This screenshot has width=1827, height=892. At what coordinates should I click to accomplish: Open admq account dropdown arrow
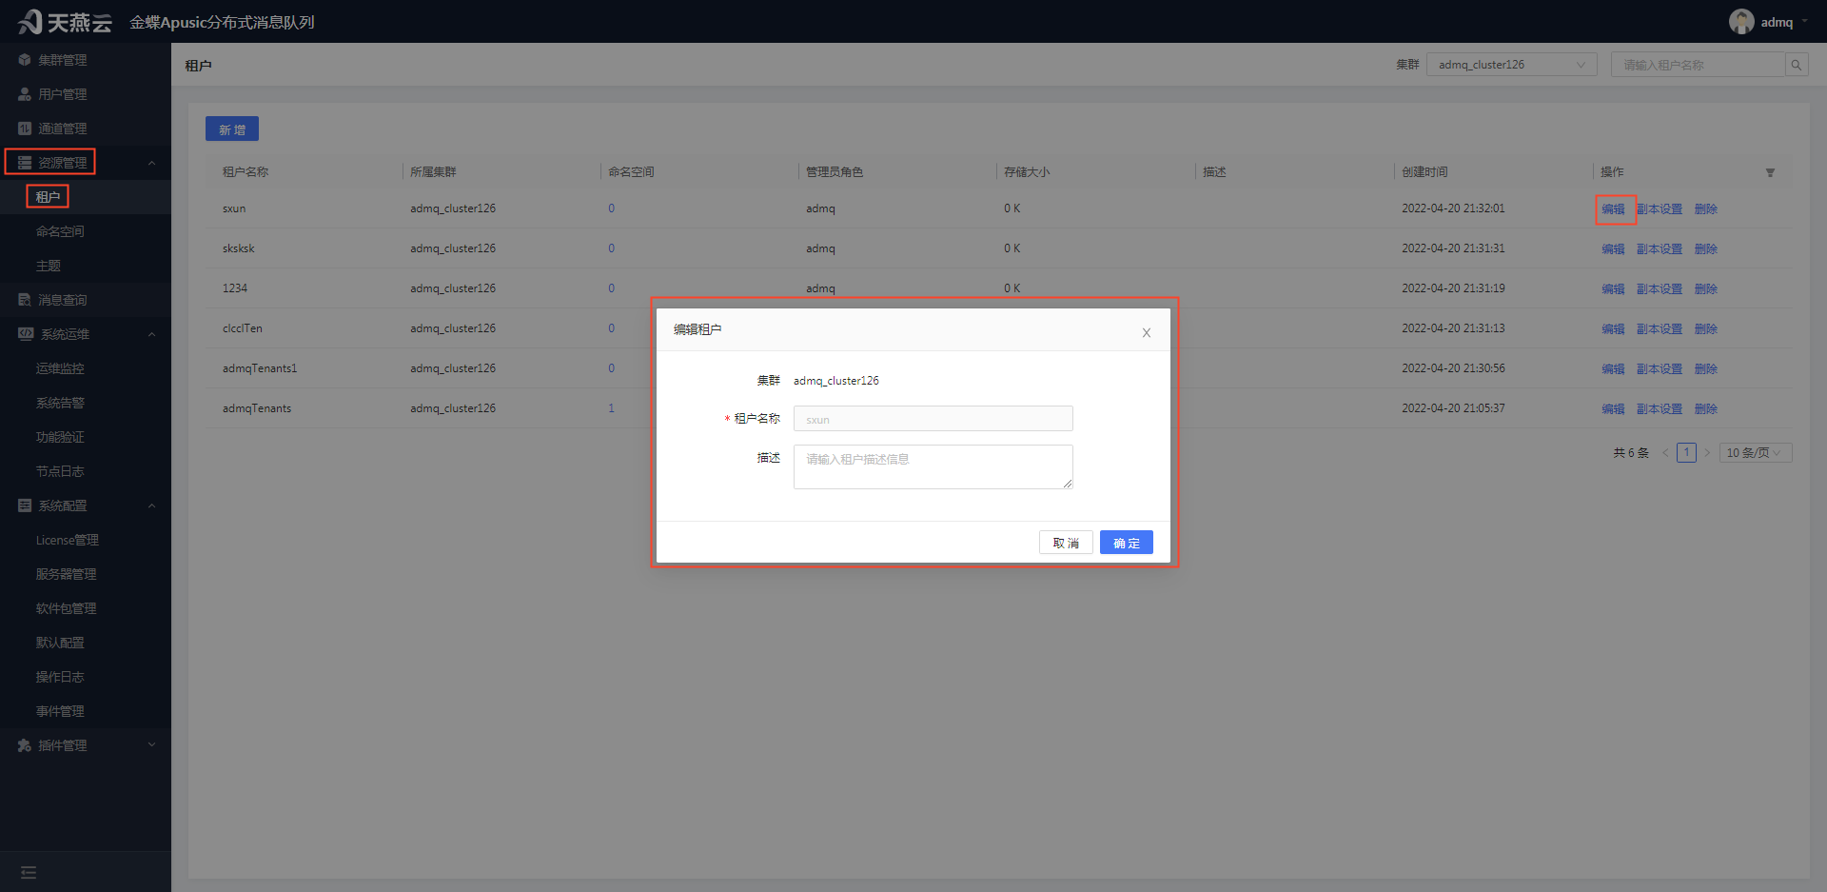(x=1804, y=22)
